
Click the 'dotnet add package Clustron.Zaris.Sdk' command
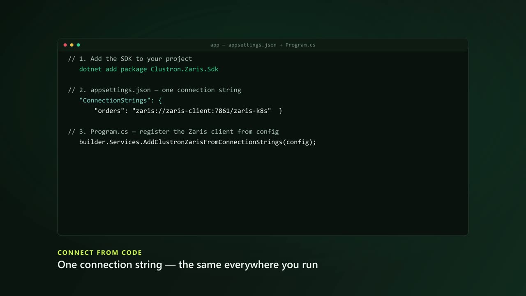149,69
